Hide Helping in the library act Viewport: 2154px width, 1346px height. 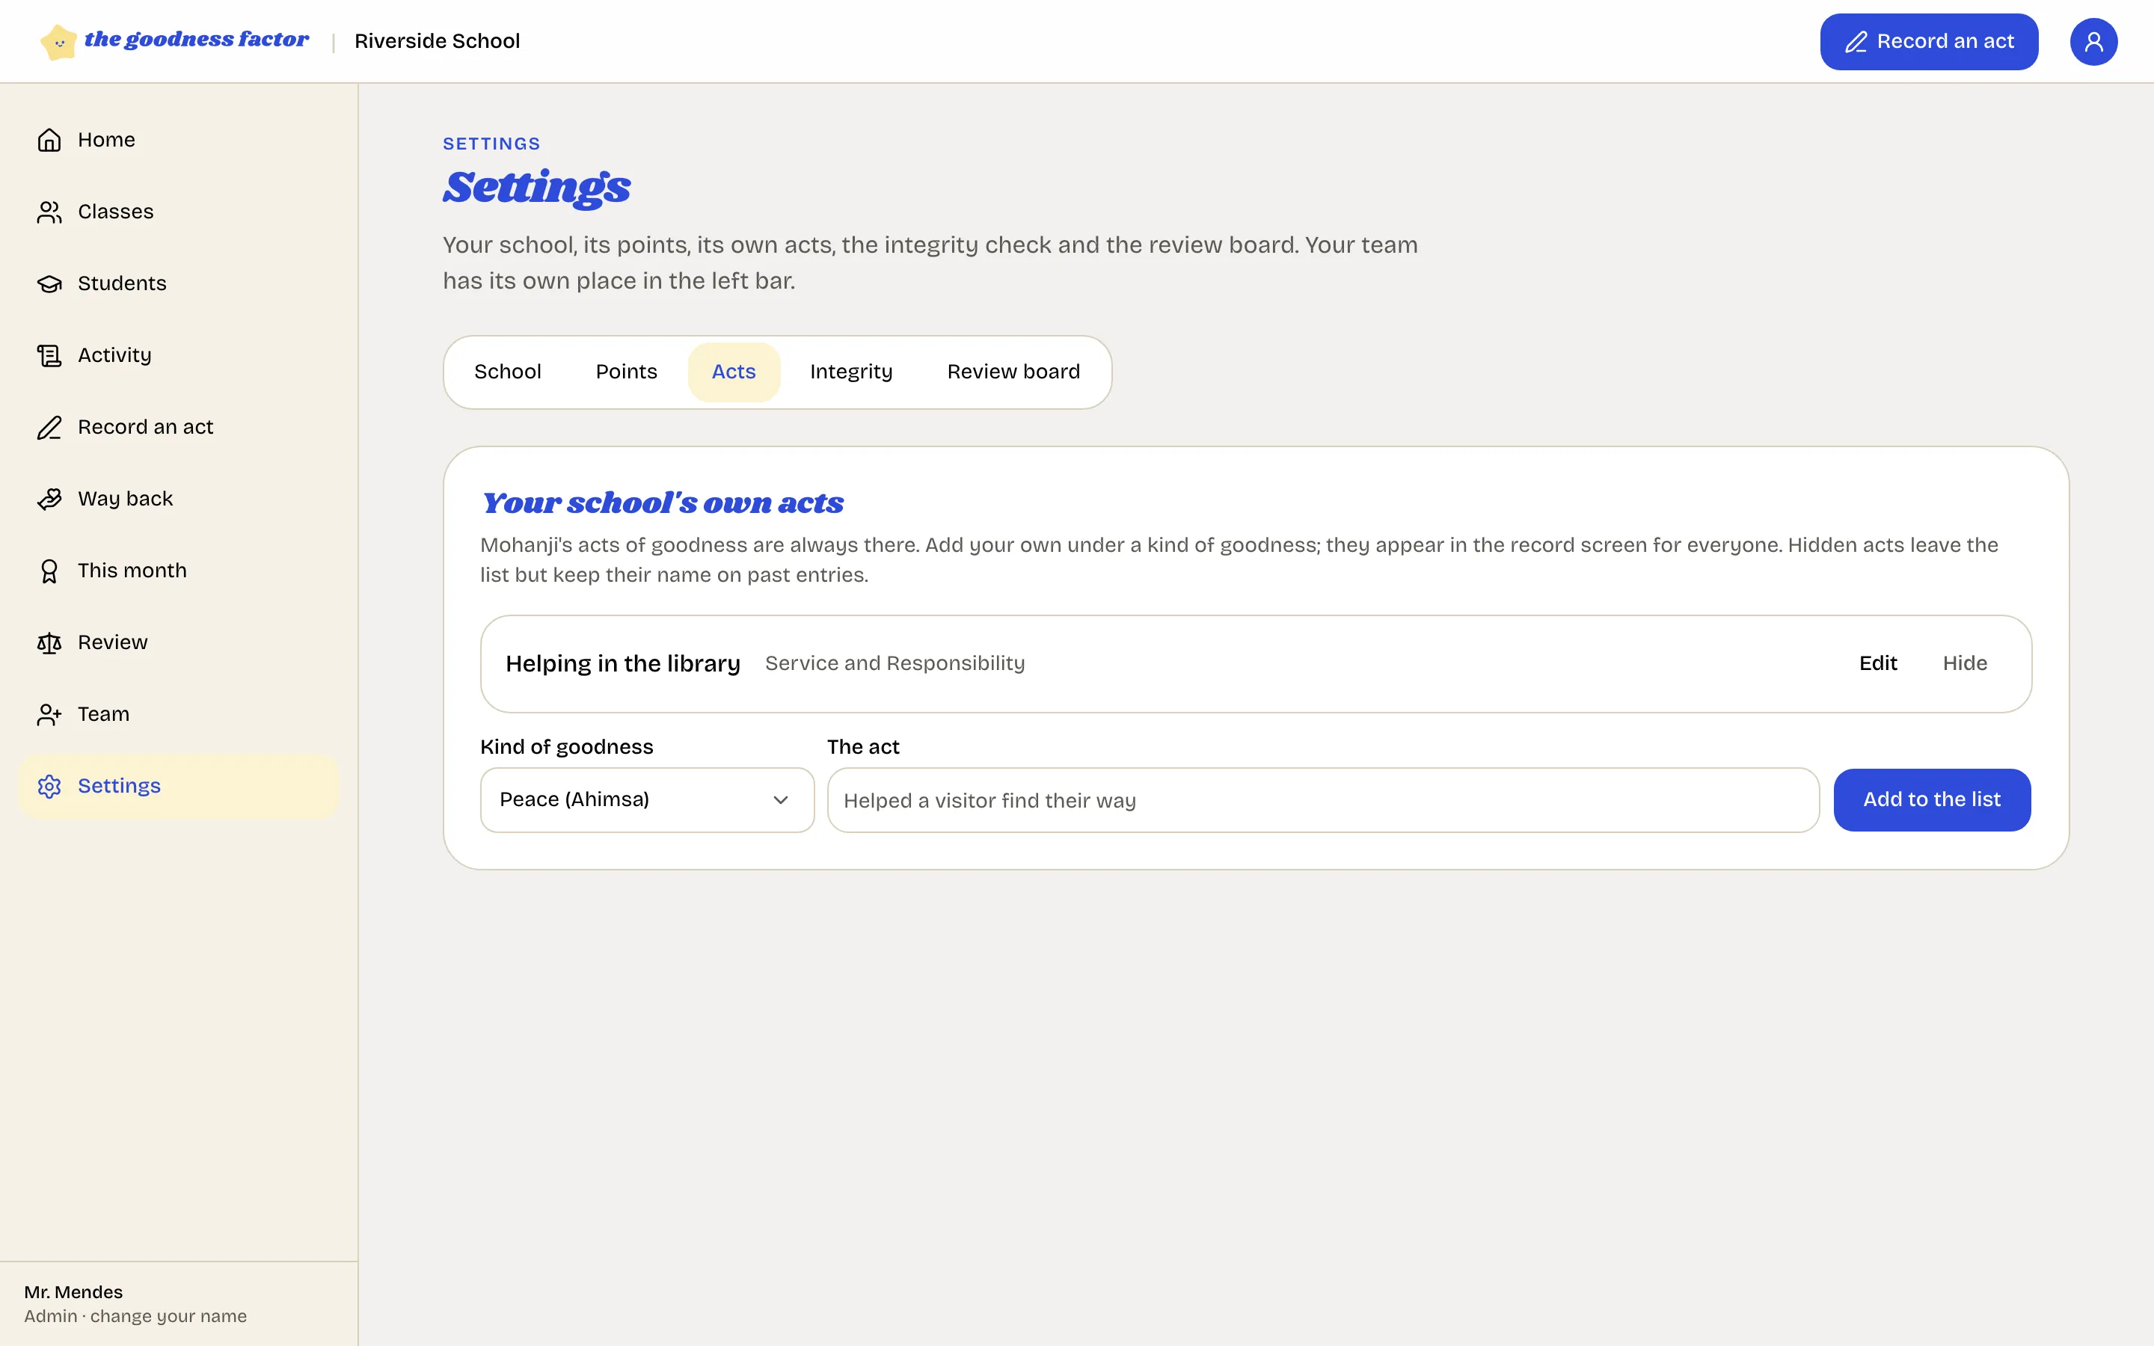(1965, 663)
